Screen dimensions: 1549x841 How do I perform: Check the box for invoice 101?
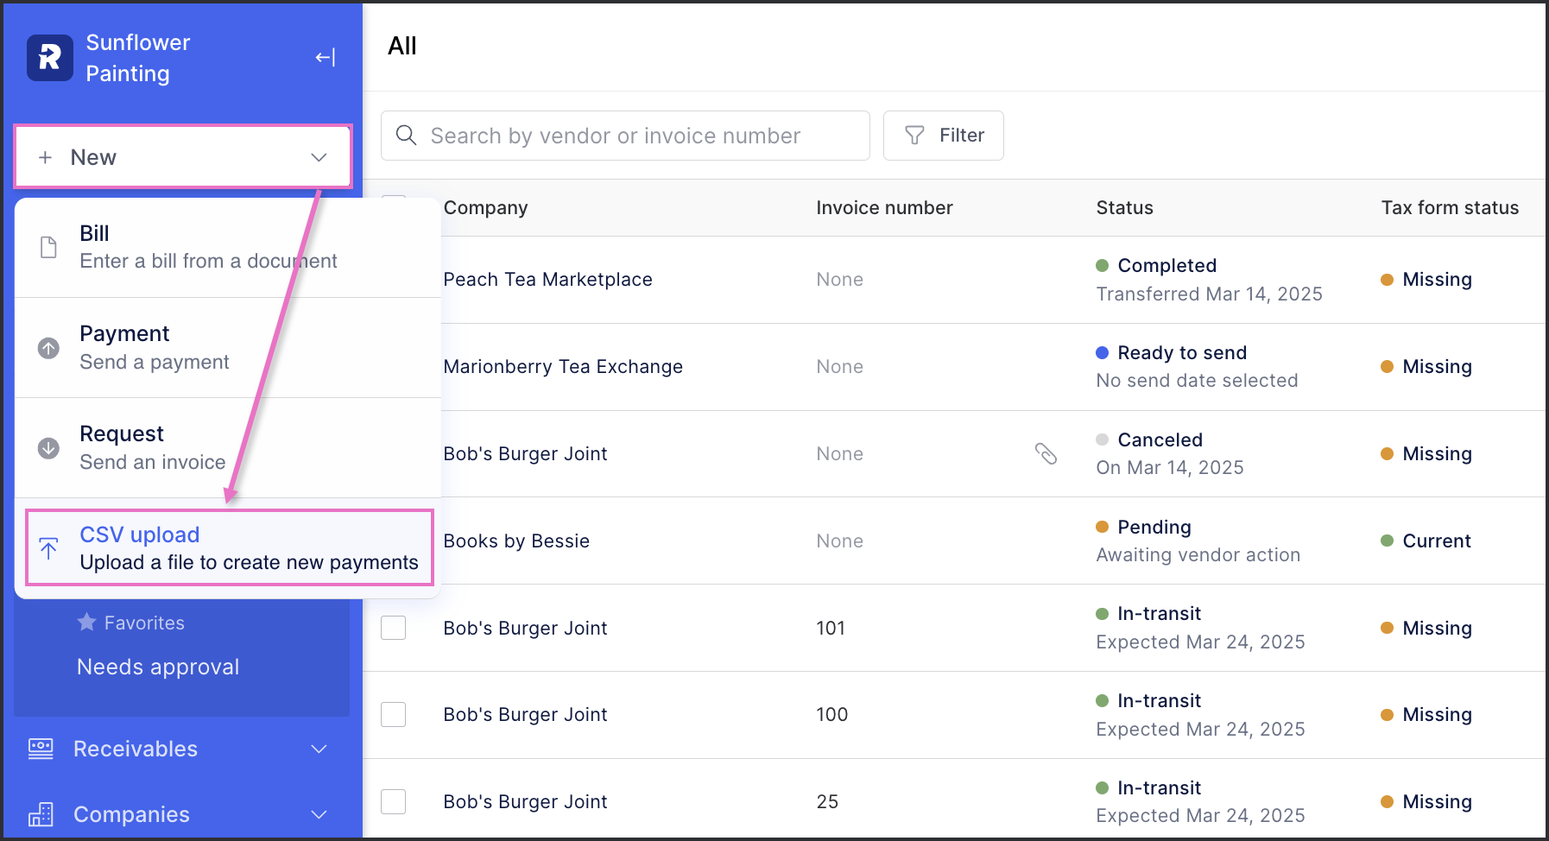pos(394,628)
